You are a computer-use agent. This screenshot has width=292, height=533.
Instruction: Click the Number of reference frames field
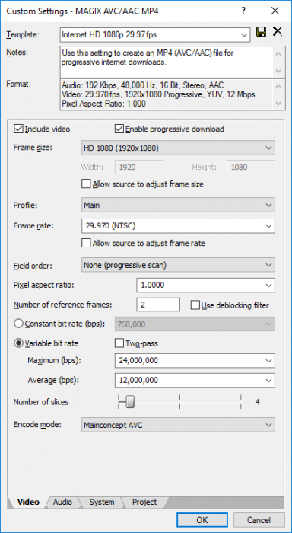click(158, 305)
